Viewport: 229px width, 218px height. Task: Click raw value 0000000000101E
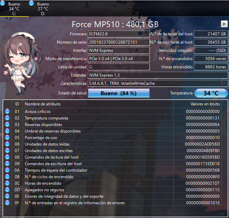click(203, 203)
